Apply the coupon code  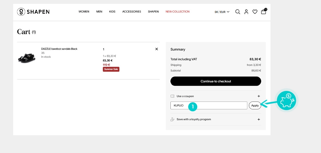point(255,105)
